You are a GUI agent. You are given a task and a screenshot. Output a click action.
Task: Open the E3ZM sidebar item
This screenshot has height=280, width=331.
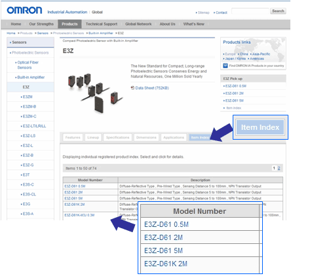[28, 97]
